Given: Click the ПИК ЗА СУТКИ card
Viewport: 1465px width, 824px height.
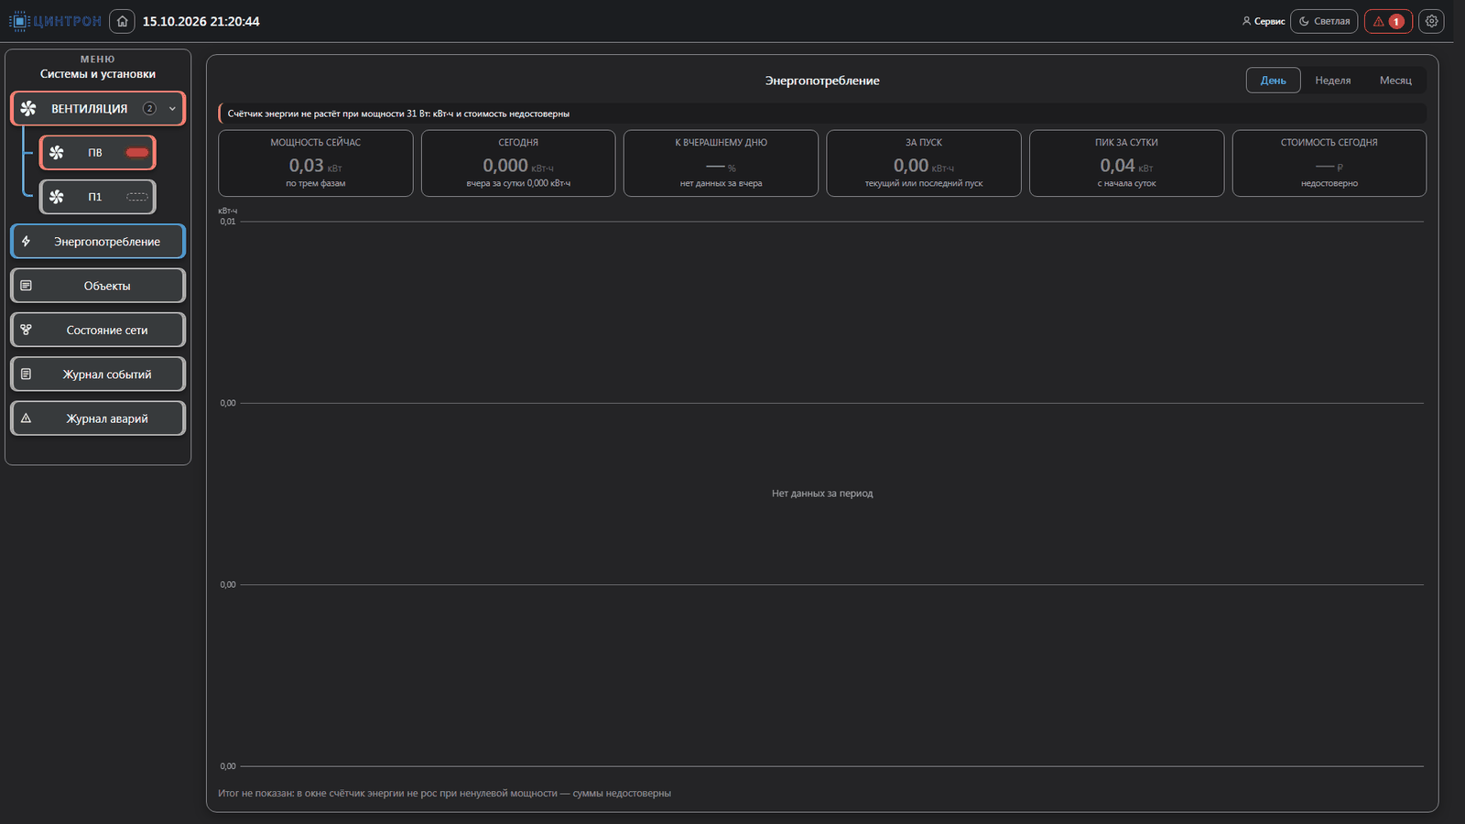Looking at the screenshot, I should 1126,163.
